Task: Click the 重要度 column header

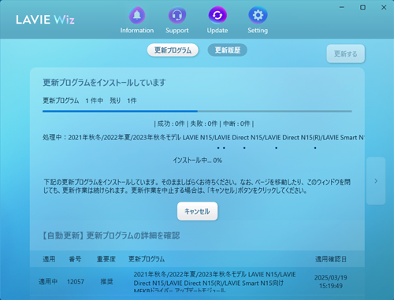Action: click(x=106, y=259)
